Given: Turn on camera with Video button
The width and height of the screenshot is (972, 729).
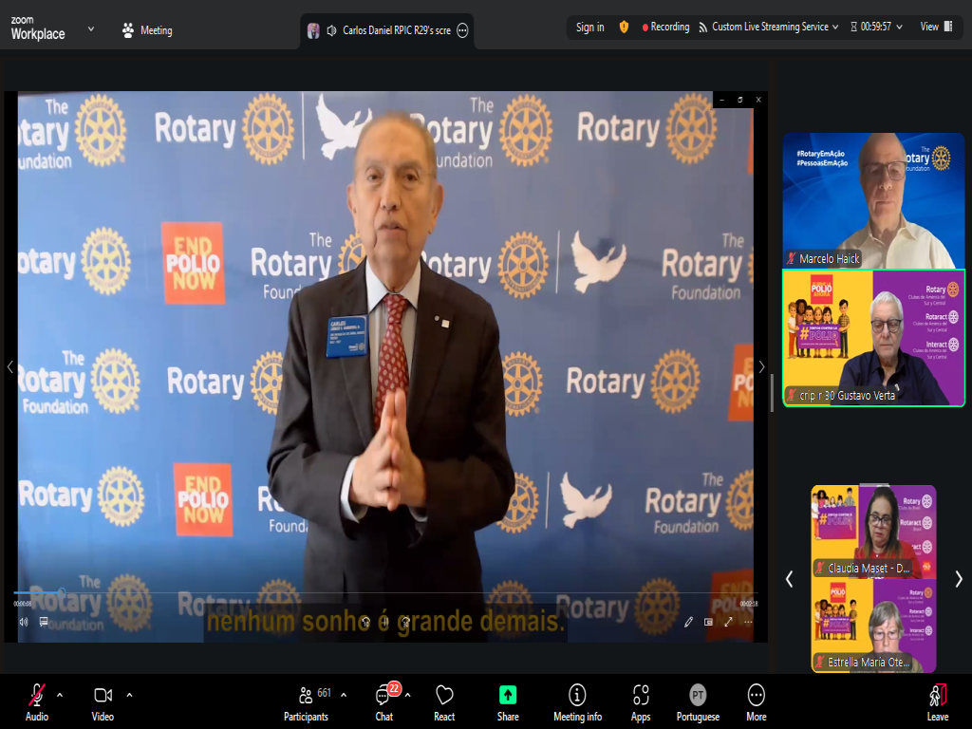Looking at the screenshot, I should click(103, 701).
